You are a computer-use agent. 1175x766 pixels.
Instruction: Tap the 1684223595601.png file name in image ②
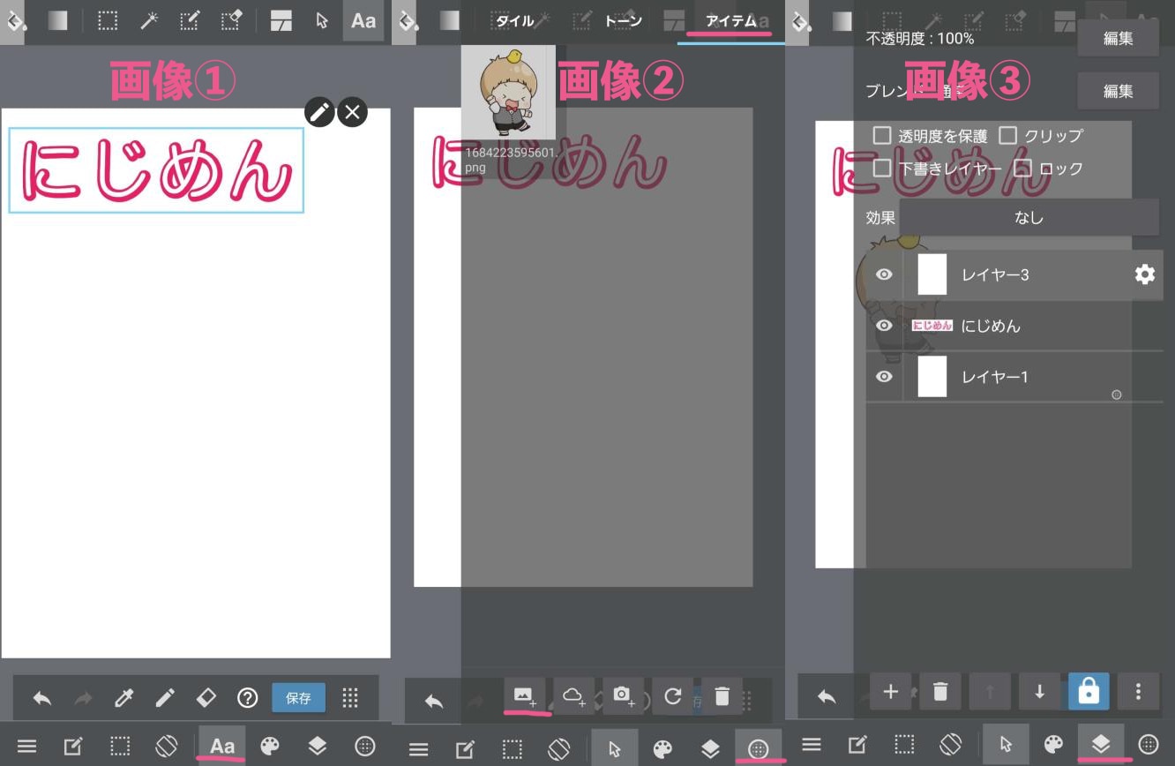(x=511, y=160)
